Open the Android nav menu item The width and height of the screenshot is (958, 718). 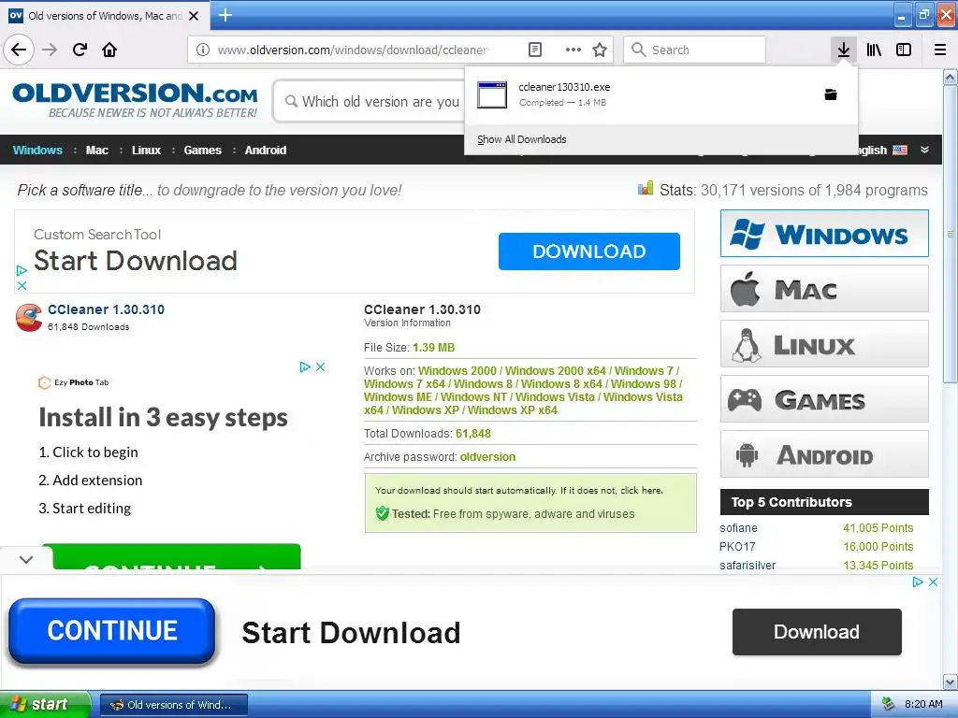265,151
